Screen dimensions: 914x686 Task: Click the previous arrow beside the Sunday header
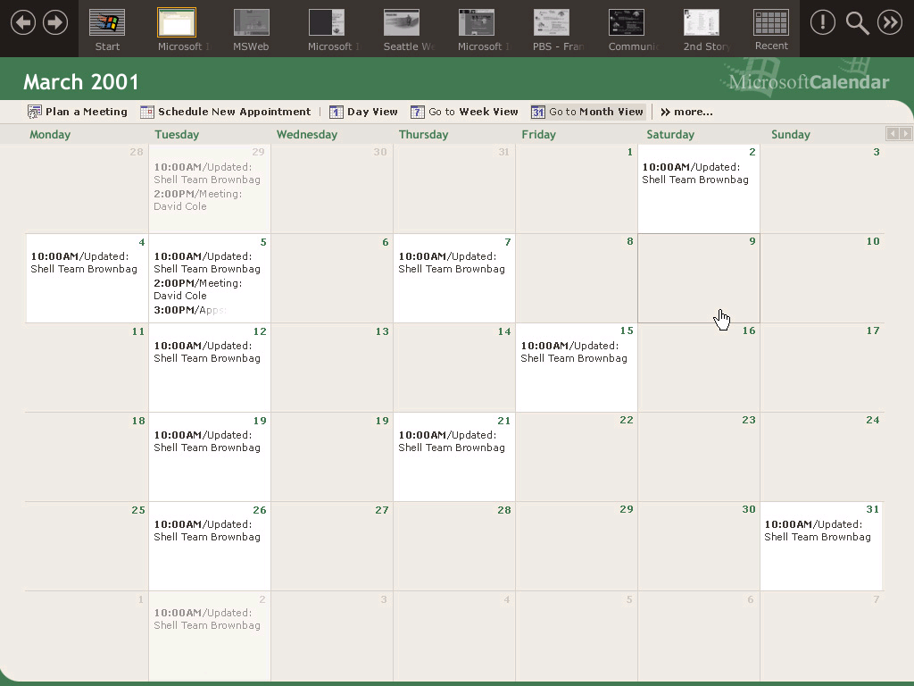click(893, 134)
